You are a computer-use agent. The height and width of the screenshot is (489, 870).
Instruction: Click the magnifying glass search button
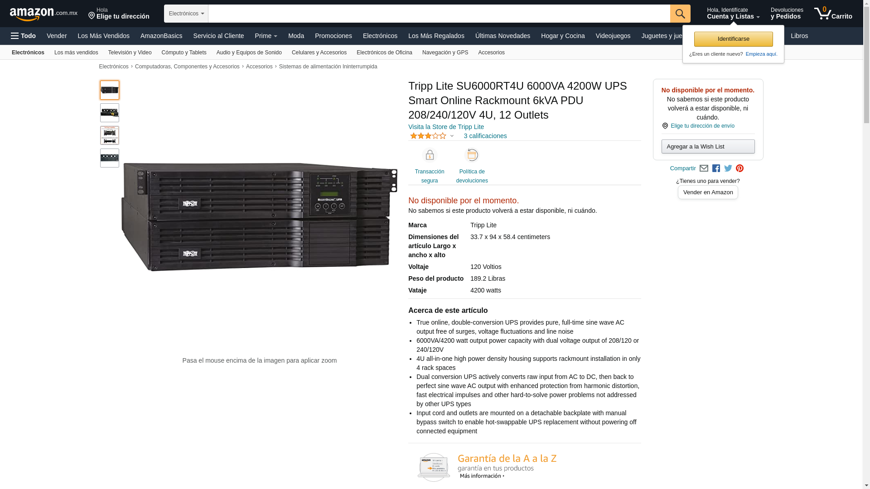680,14
